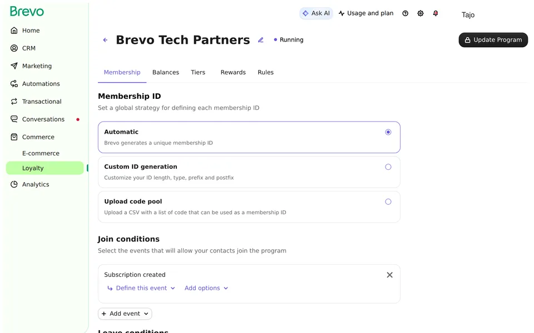Click 'Select the events that will allow' text
The width and height of the screenshot is (534, 333).
click(x=192, y=251)
